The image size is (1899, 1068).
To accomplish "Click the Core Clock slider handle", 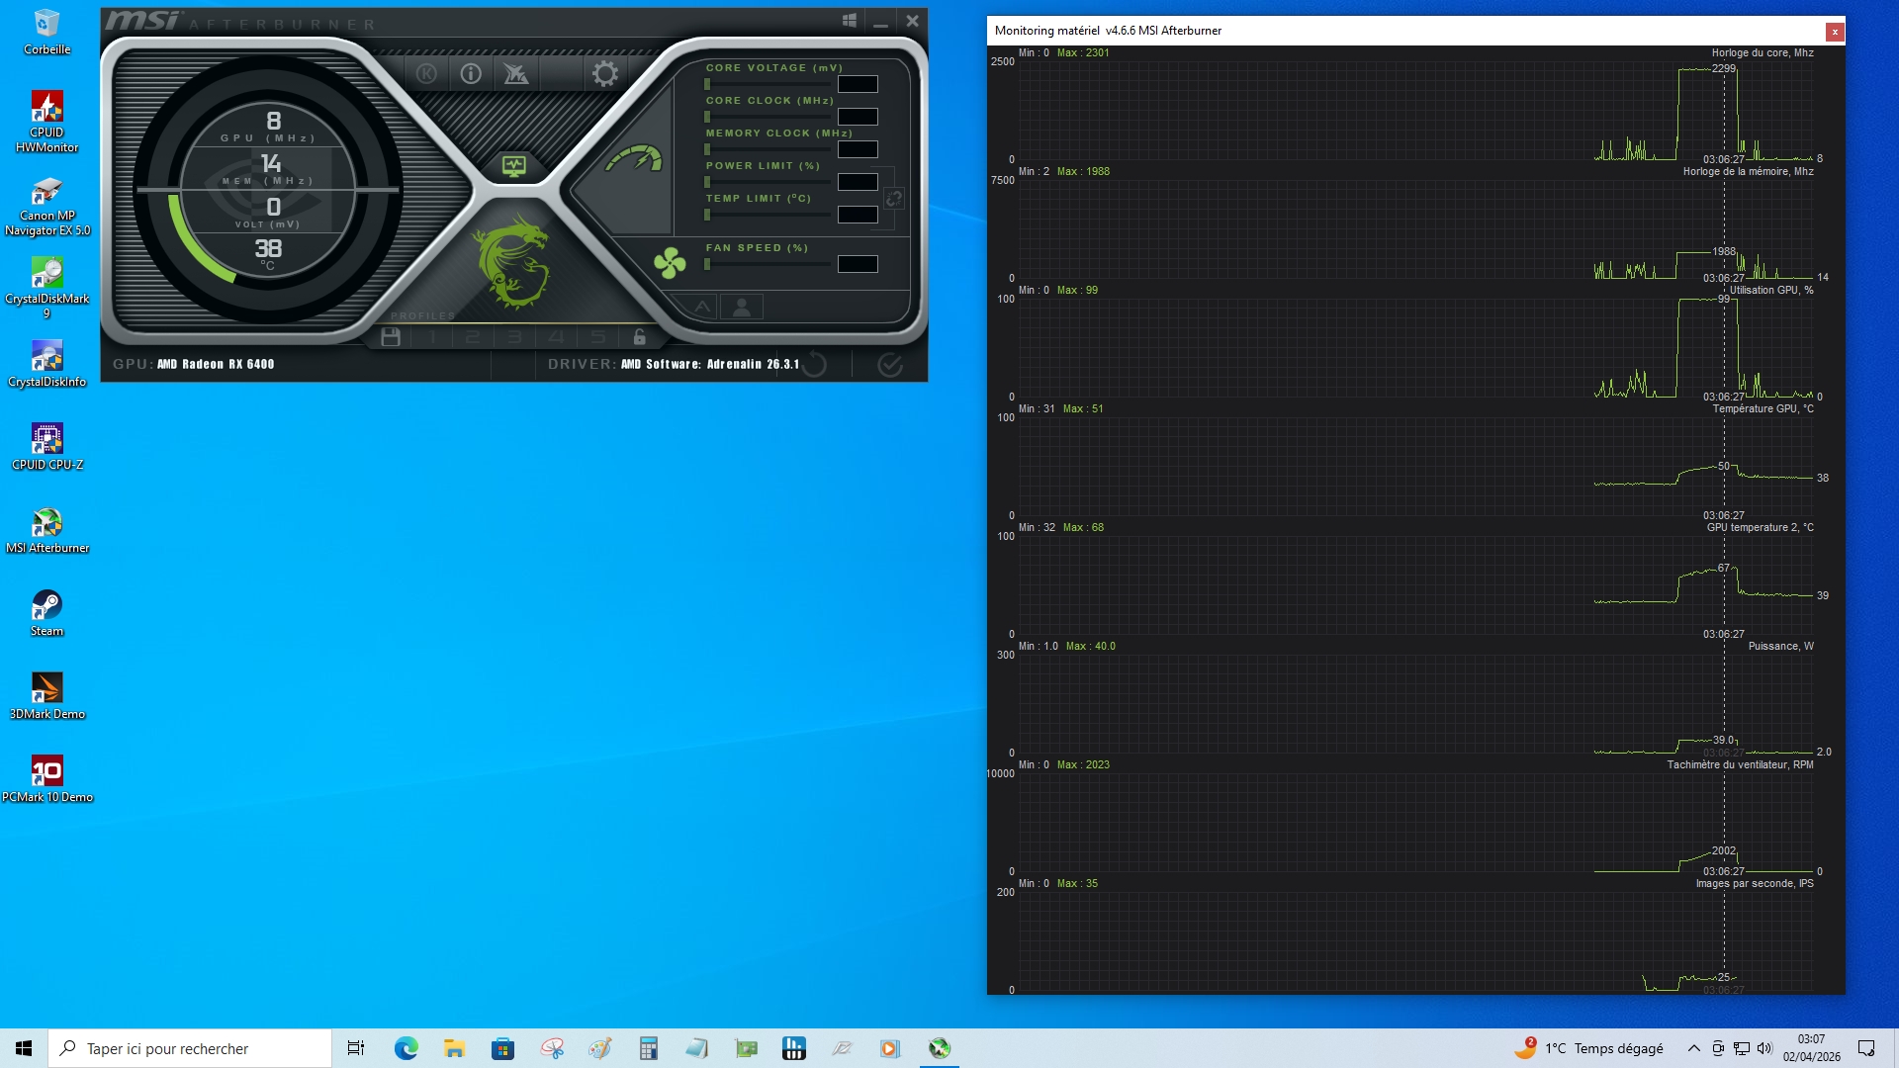I will tap(707, 117).
